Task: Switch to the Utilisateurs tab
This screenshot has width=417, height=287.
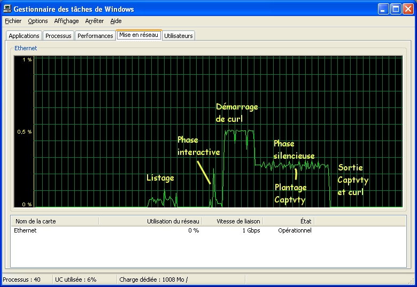Action: tap(179, 36)
